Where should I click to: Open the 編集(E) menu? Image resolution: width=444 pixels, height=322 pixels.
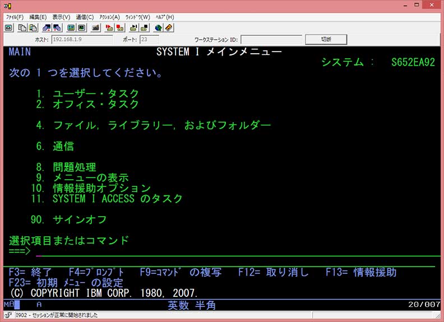click(x=39, y=17)
